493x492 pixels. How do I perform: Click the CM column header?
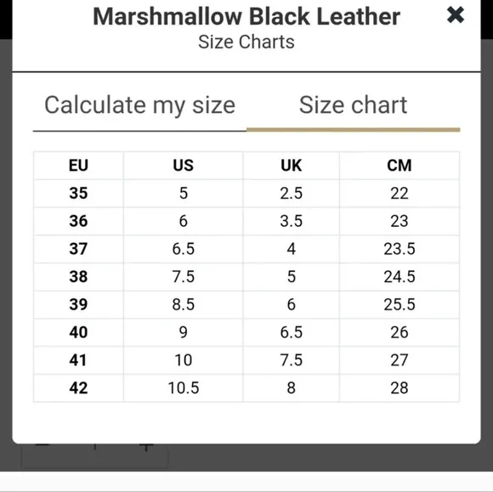click(x=399, y=166)
